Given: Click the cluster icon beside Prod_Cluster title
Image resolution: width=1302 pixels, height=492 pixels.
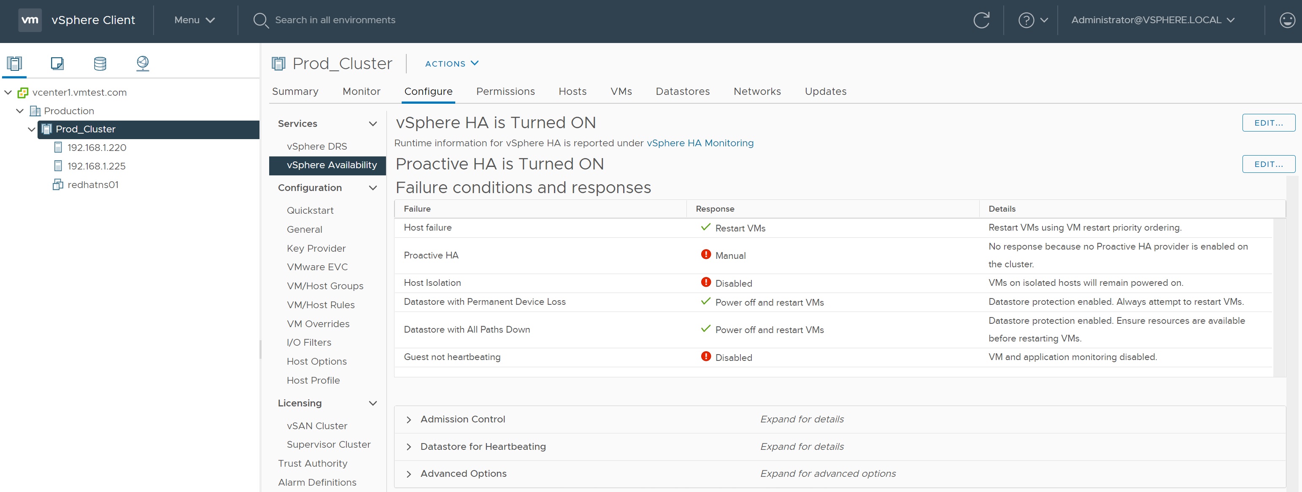Looking at the screenshot, I should [278, 64].
